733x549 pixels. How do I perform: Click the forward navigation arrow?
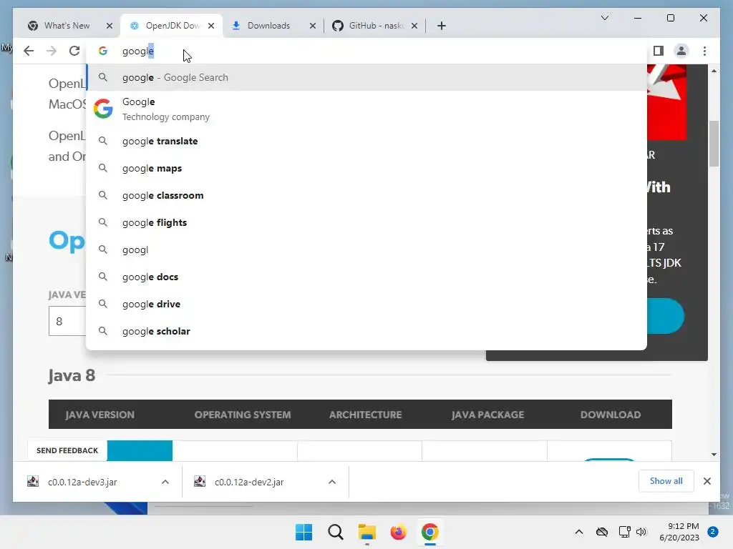pos(52,51)
